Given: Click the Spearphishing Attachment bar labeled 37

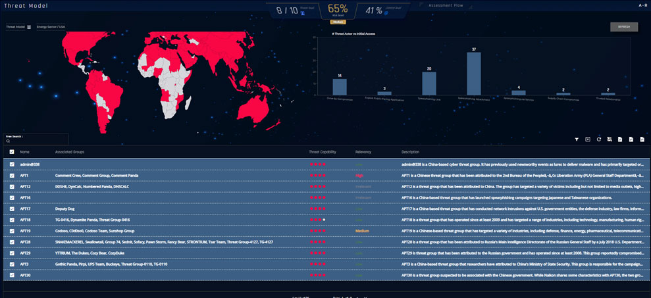Looking at the screenshot, I should pos(473,73).
